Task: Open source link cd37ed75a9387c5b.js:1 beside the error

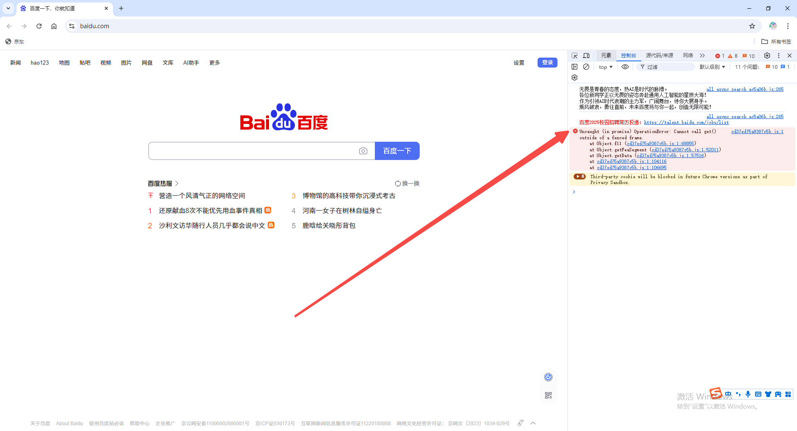Action: (757, 131)
